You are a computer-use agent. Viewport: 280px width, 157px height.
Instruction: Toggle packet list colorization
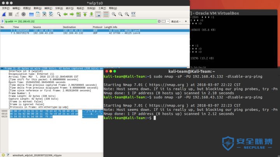point(106,14)
